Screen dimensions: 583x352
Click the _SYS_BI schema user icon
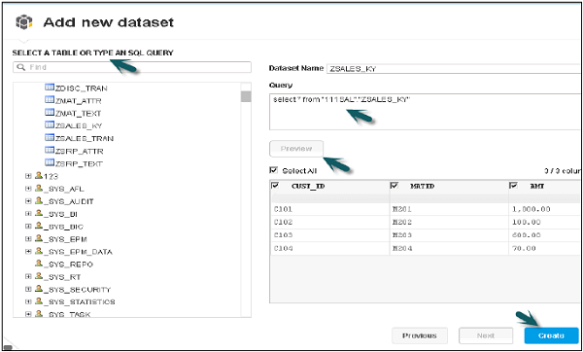click(x=39, y=214)
